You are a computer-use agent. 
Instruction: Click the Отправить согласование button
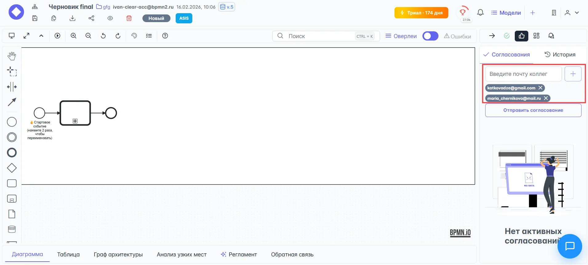pyautogui.click(x=533, y=110)
